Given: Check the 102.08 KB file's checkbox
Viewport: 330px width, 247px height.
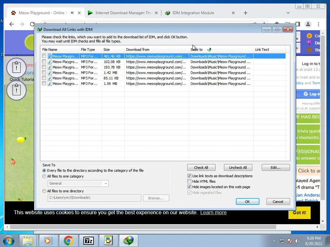Looking at the screenshot, I should coord(44,61).
